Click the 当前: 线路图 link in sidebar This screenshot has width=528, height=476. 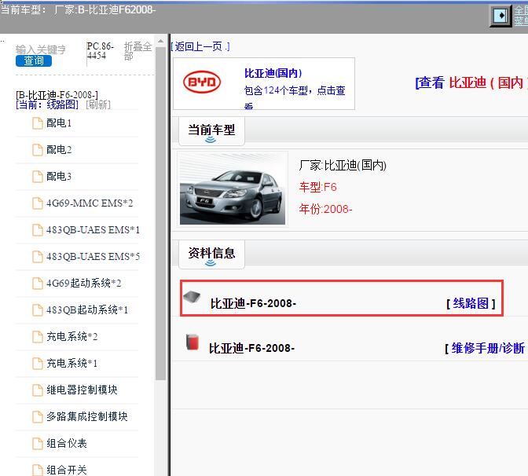coord(47,104)
